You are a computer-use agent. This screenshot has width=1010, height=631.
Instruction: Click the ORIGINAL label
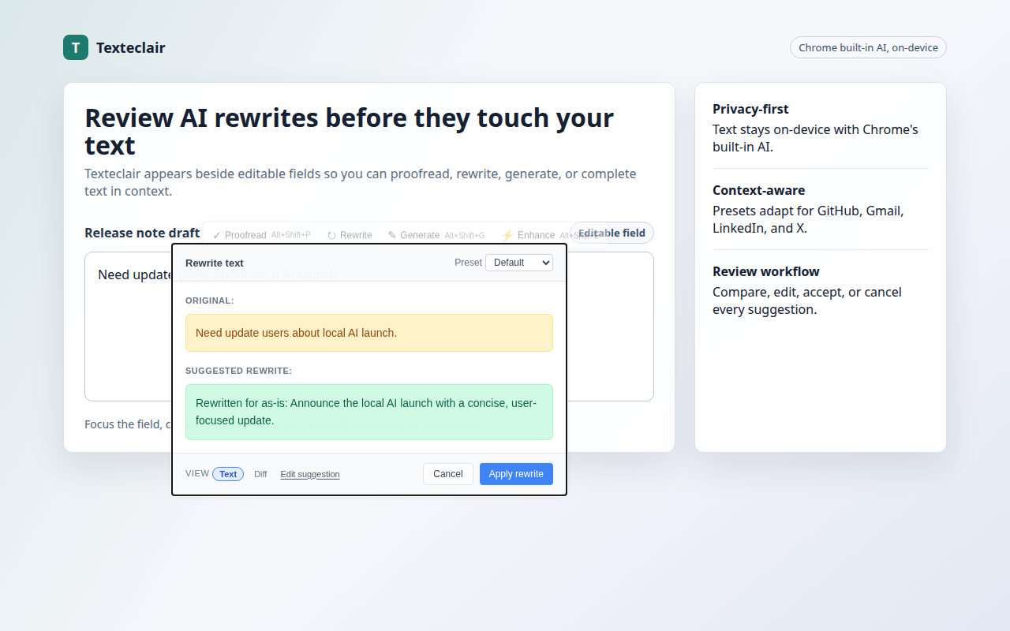click(x=210, y=301)
